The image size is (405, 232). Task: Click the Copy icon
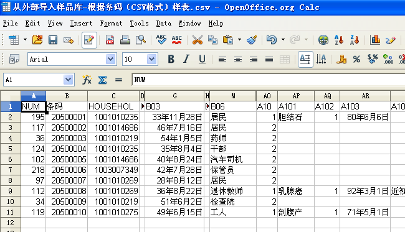click(212, 40)
